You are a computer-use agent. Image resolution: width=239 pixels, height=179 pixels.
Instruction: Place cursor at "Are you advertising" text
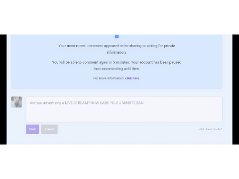[46, 103]
